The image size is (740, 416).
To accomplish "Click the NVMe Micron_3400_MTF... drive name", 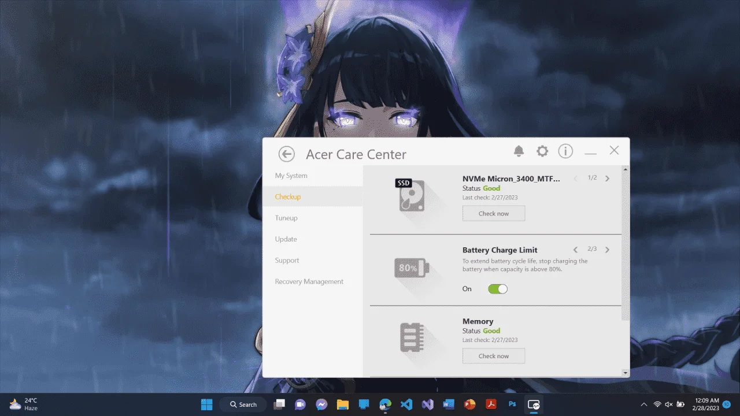I will coord(511,179).
